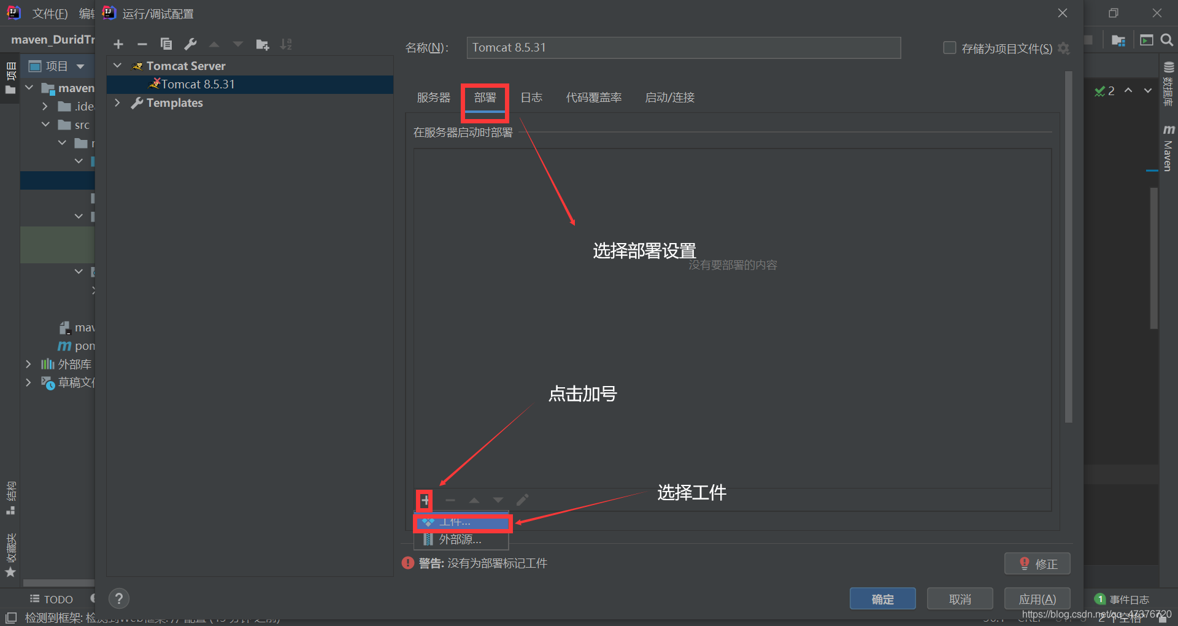Copy the selected run configuration
1178x626 pixels.
(166, 44)
